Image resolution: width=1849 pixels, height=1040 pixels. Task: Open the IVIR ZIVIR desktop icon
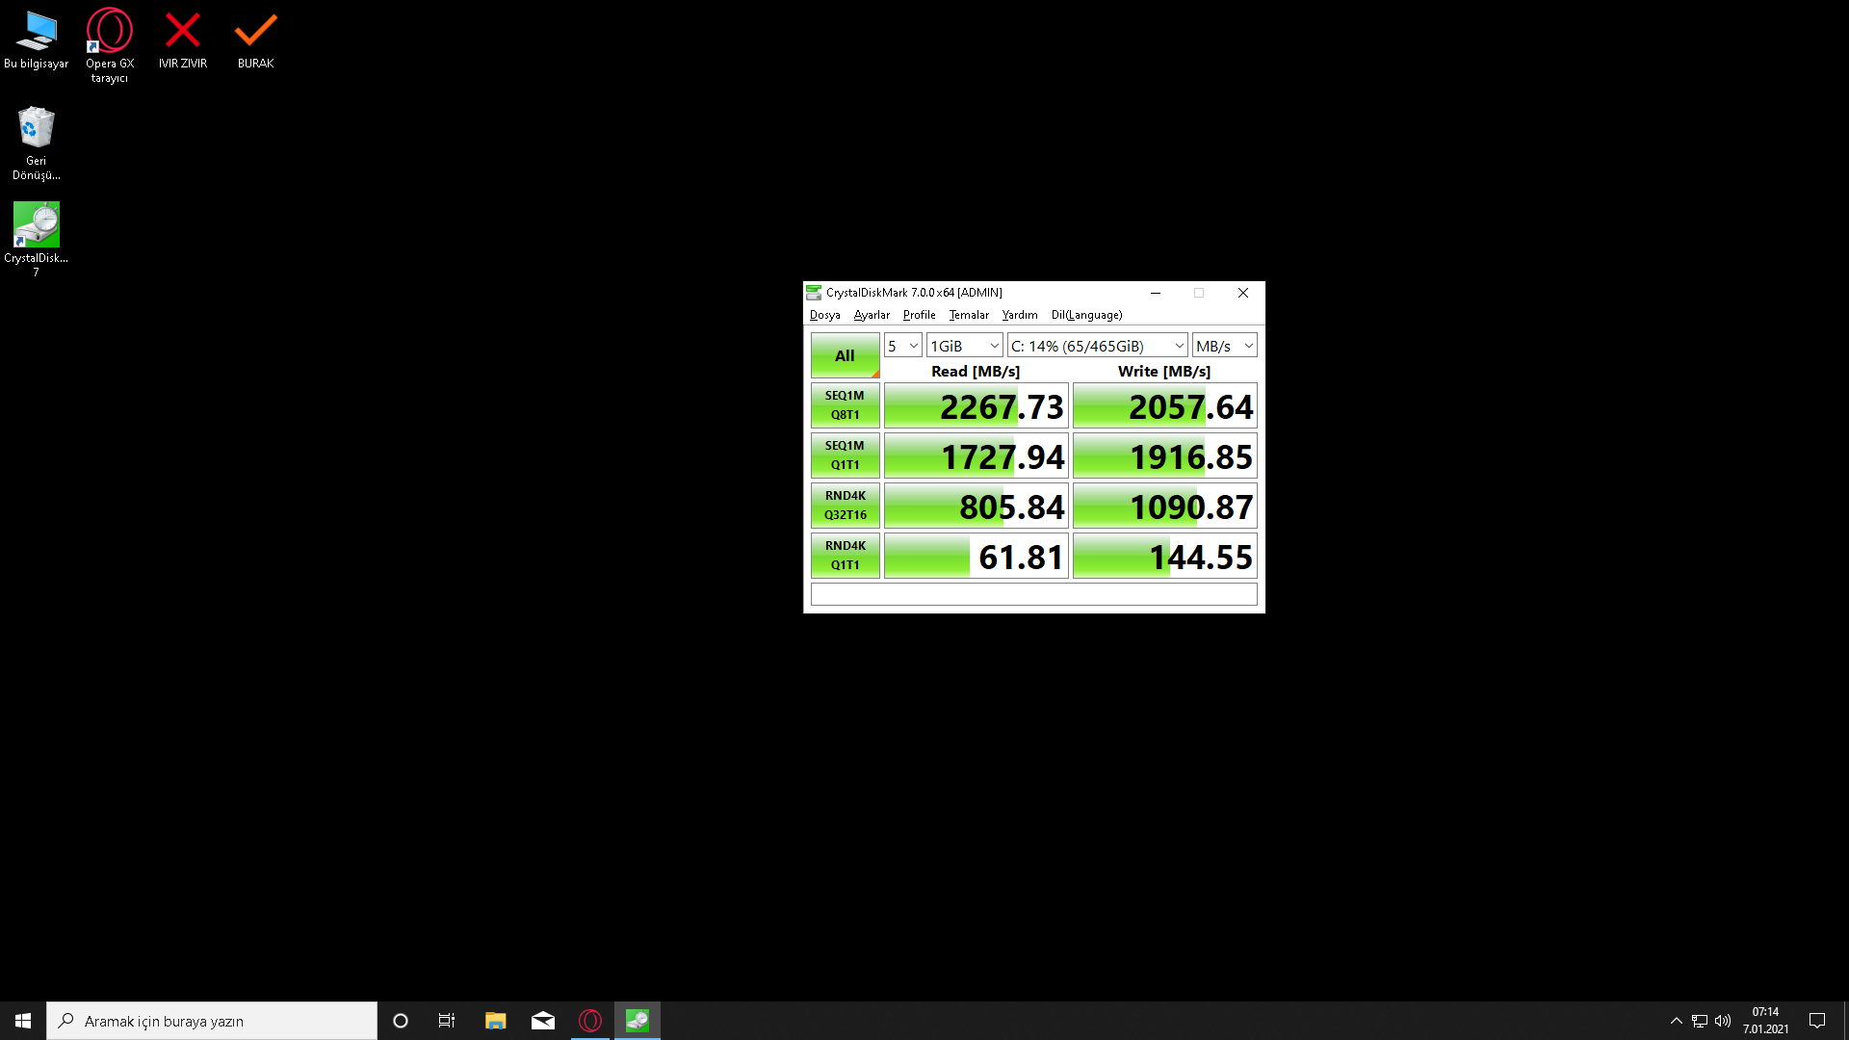click(x=182, y=31)
